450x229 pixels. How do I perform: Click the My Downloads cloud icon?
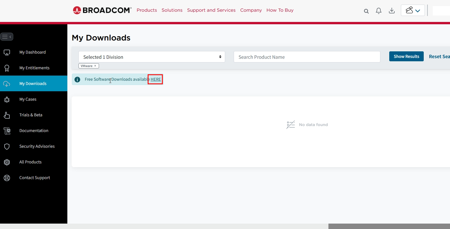(x=7, y=84)
